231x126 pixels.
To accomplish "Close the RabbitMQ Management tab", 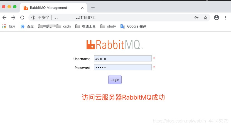I will (x=82, y=8).
